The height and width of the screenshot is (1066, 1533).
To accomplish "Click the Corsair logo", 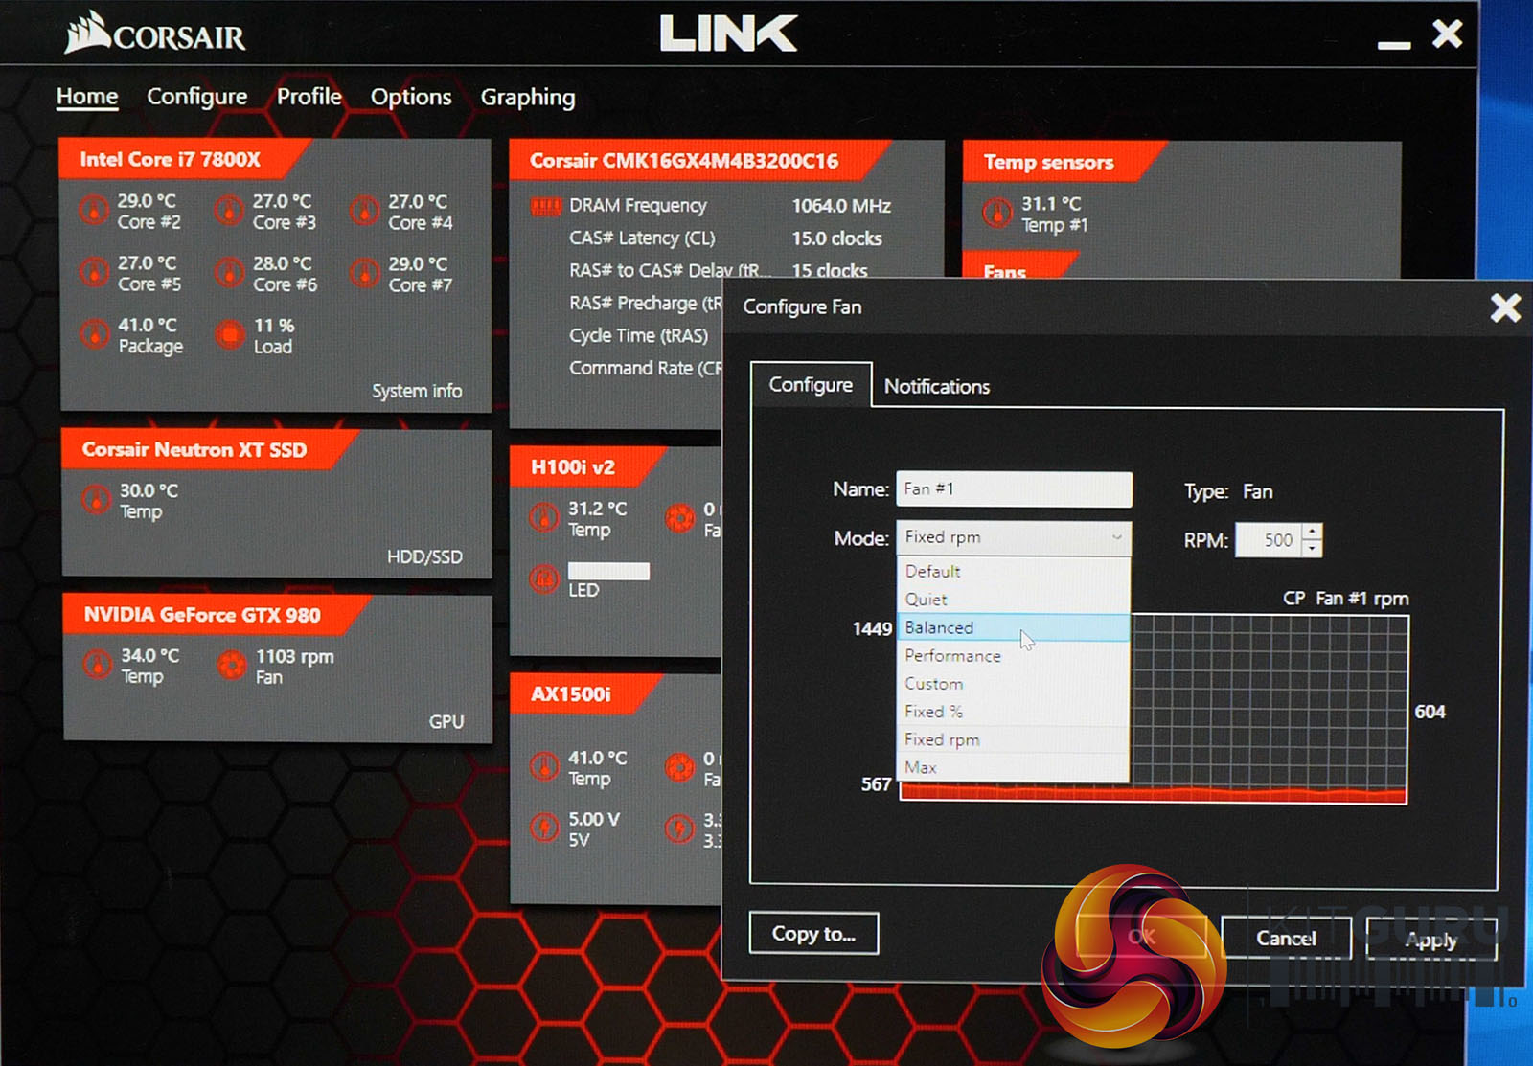I will (x=155, y=34).
